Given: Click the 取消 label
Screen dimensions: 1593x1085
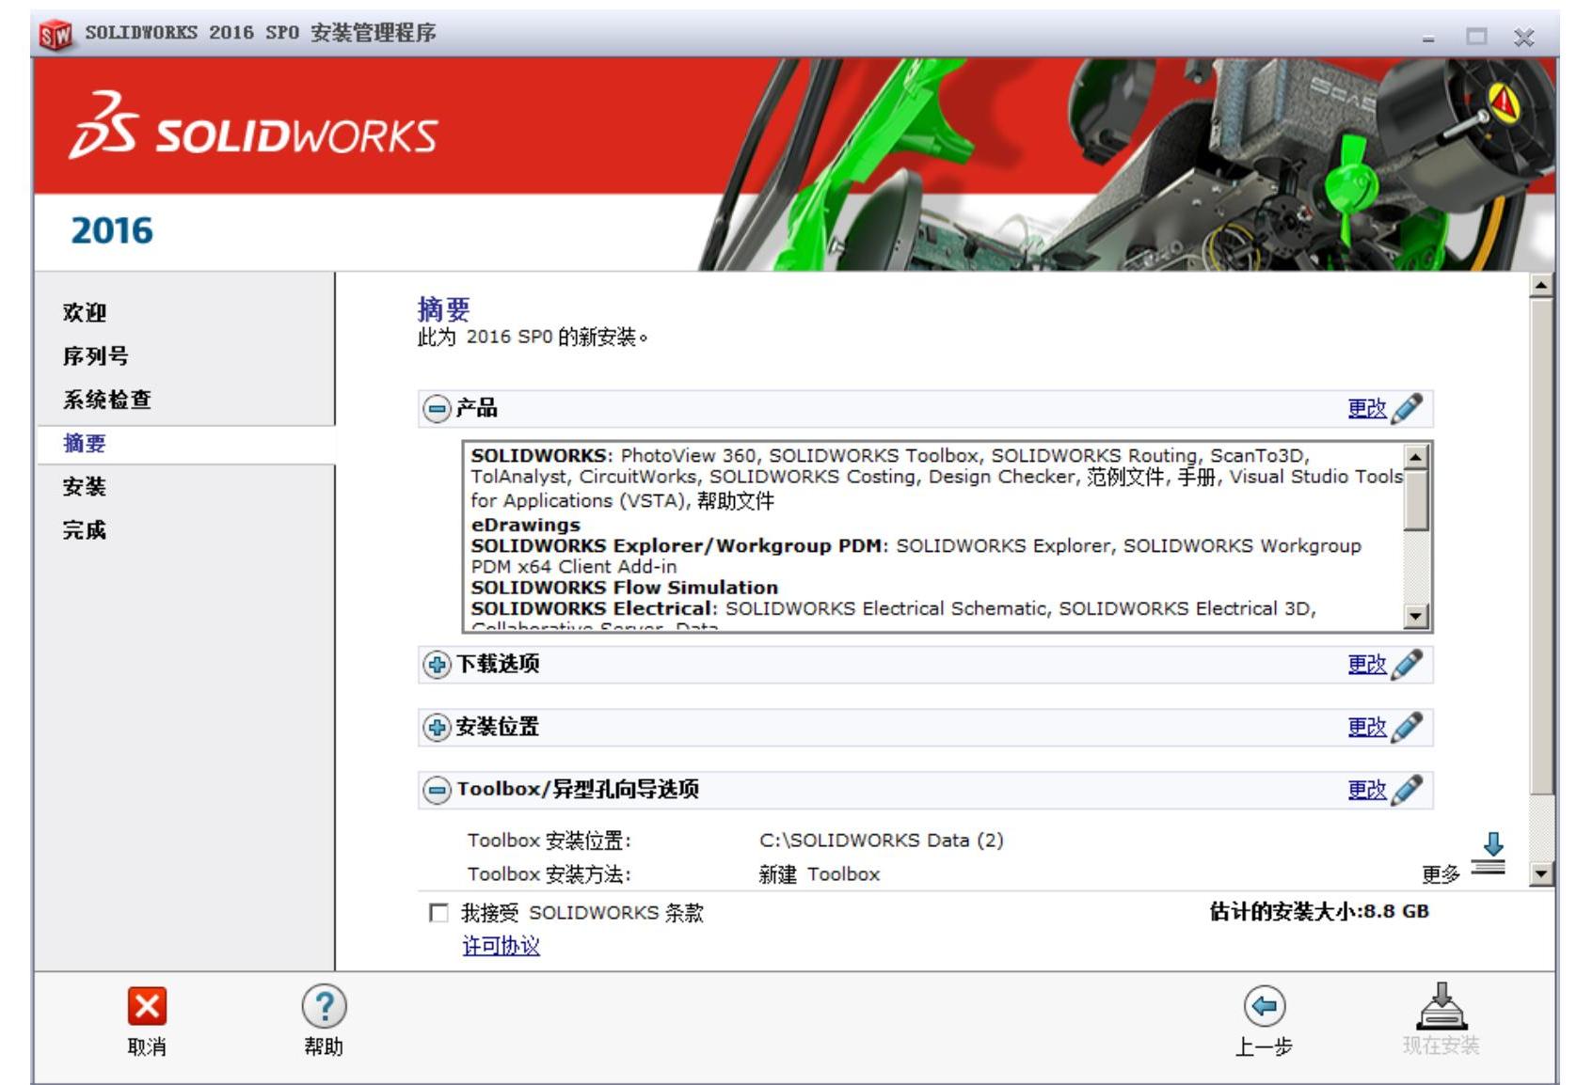Looking at the screenshot, I should (147, 1046).
